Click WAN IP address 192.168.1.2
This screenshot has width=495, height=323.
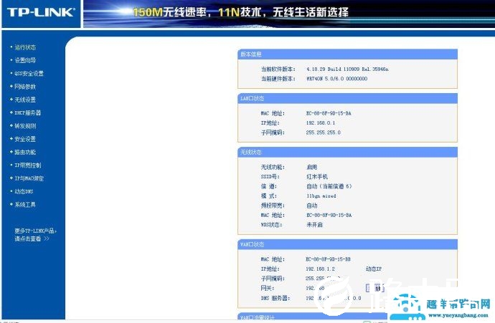tap(320, 269)
